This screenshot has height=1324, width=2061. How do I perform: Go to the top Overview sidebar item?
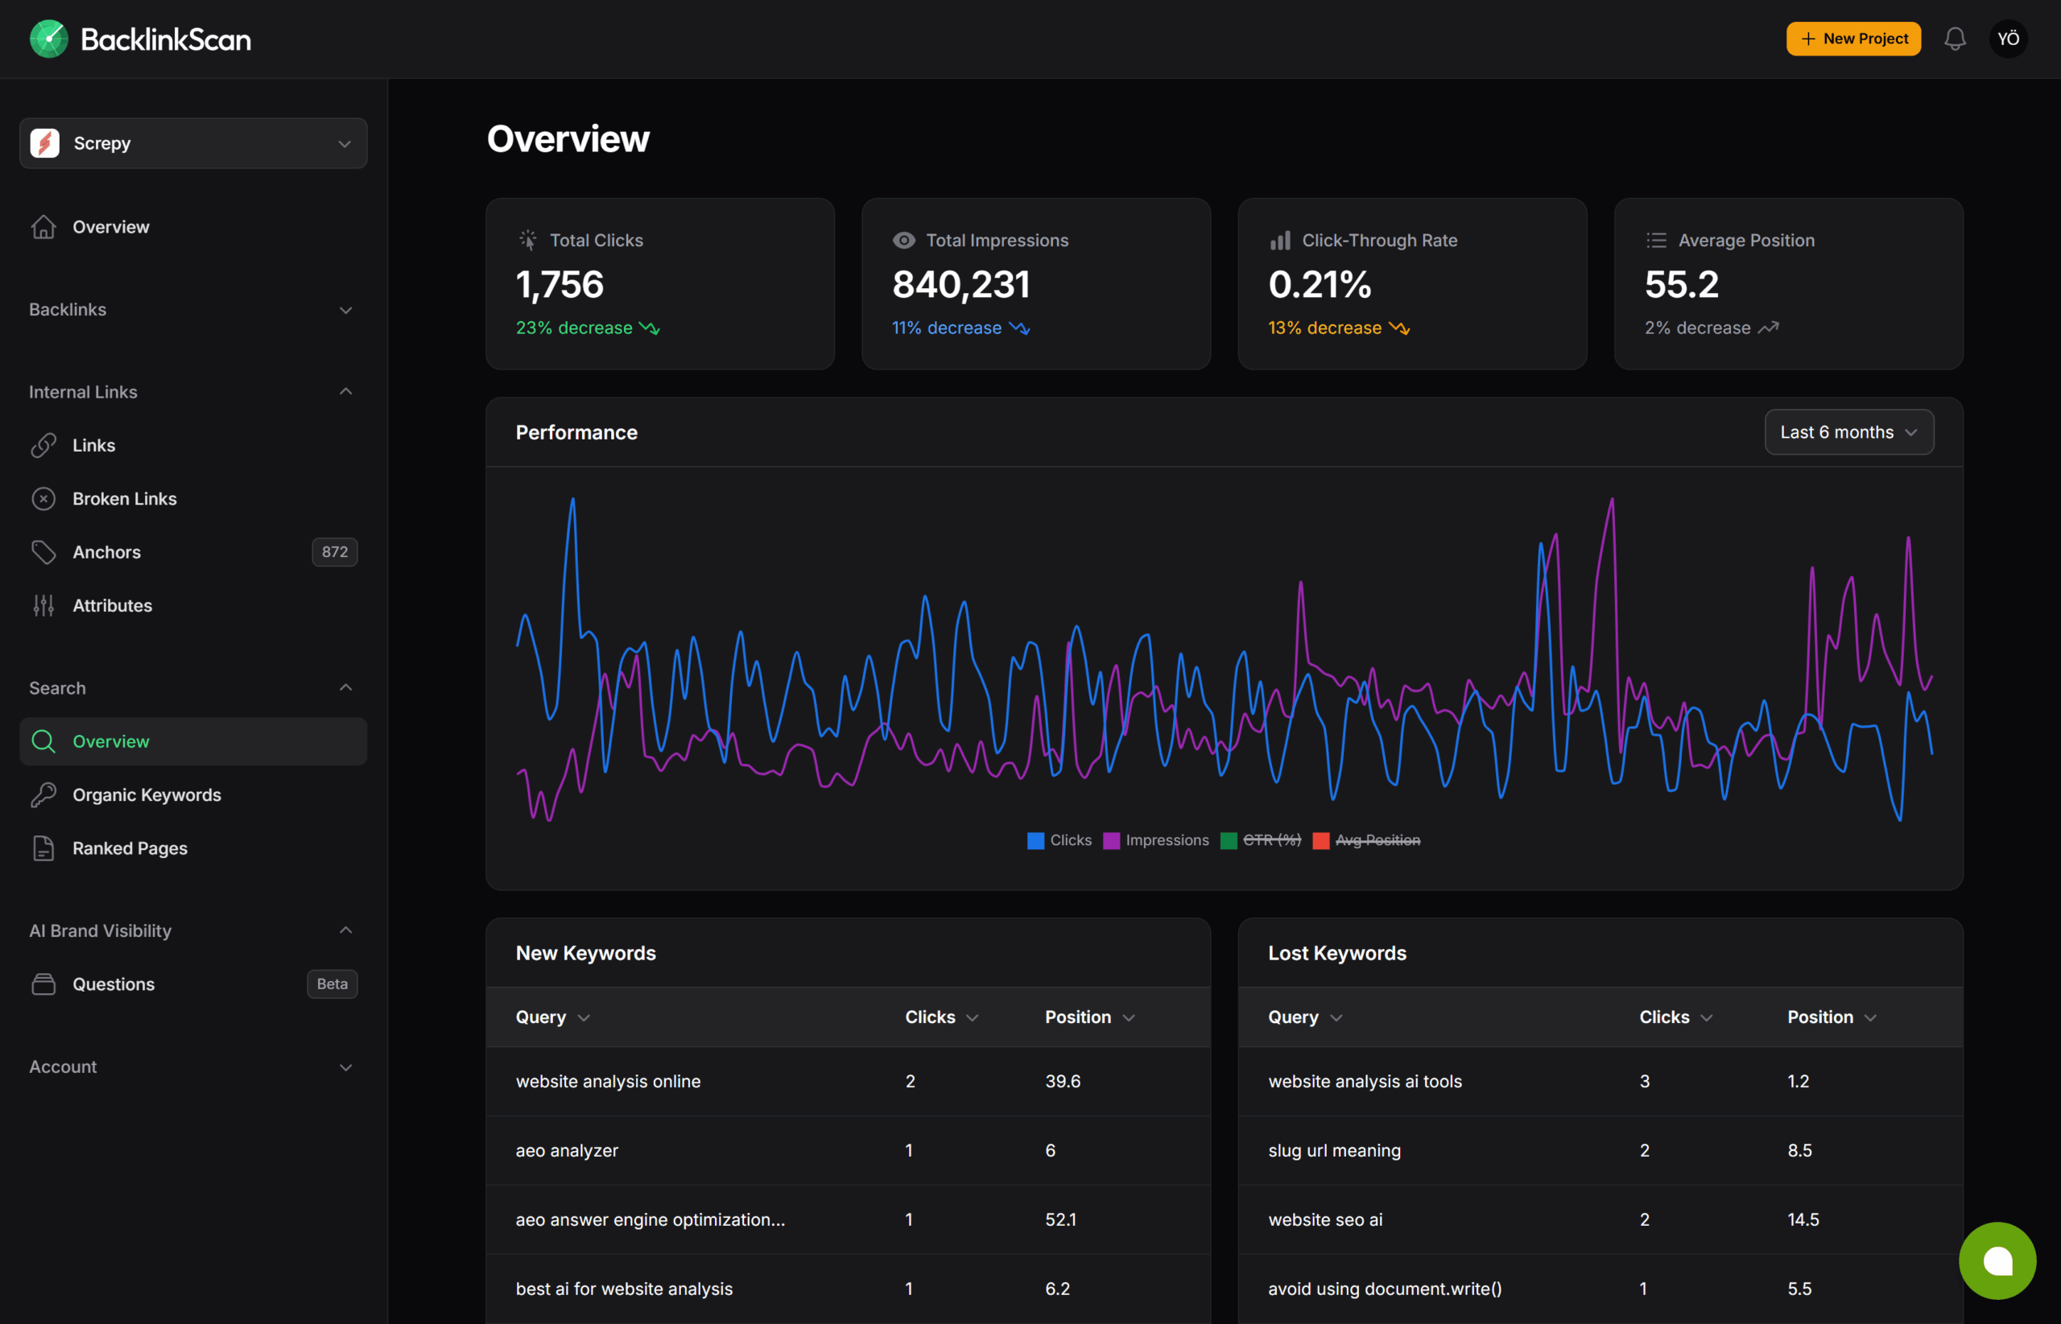pos(193,227)
